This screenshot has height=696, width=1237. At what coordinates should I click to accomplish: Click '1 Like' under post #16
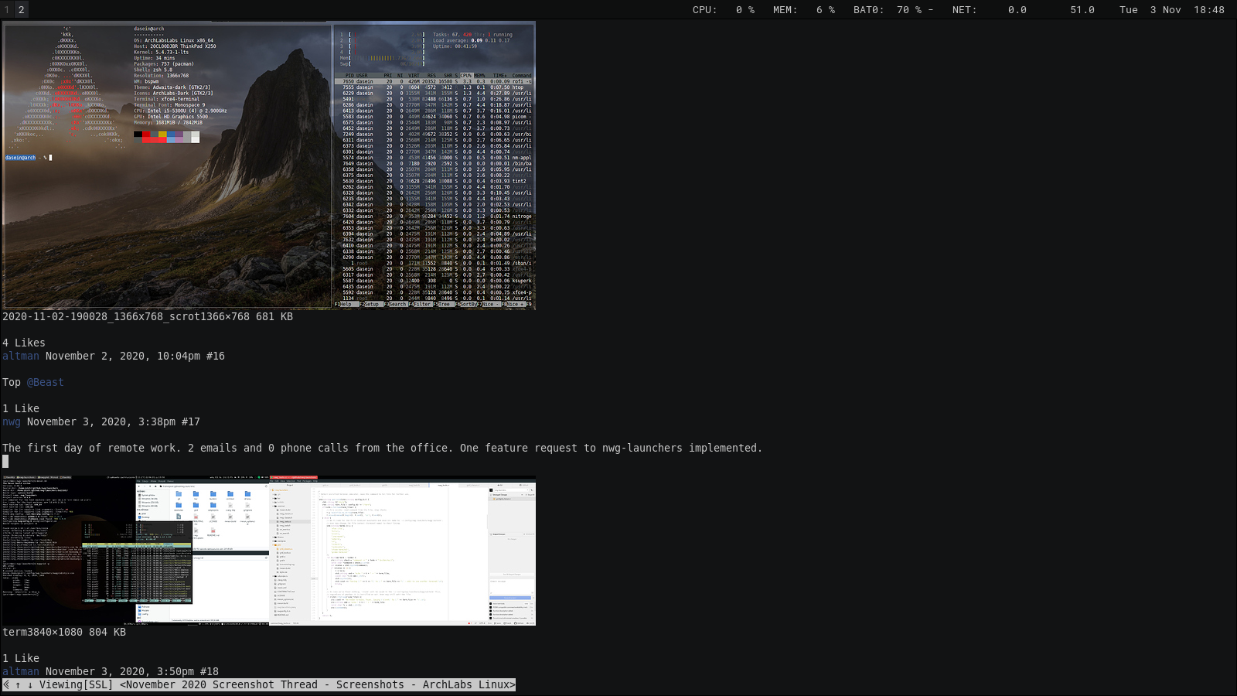click(x=21, y=408)
